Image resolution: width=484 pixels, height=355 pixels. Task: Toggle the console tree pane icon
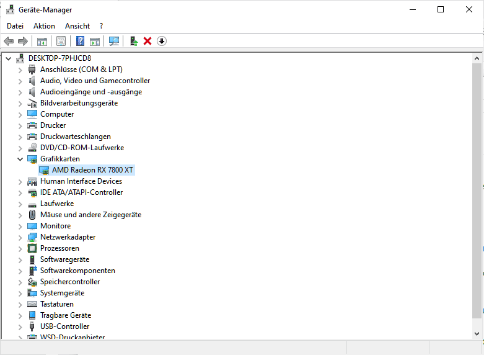coord(42,41)
